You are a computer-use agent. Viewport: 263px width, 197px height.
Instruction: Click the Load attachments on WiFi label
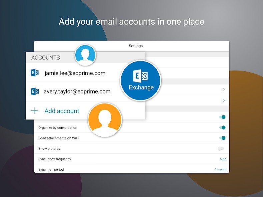tap(58, 138)
